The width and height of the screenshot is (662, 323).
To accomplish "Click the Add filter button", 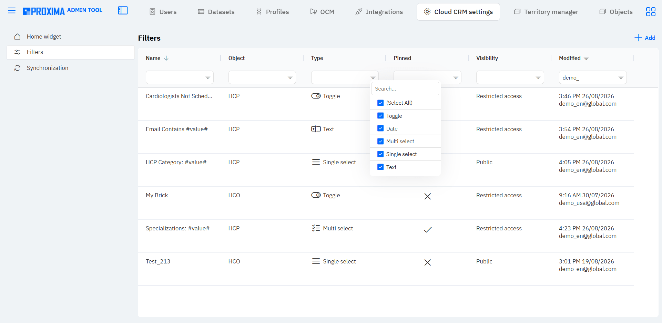I will coord(645,38).
